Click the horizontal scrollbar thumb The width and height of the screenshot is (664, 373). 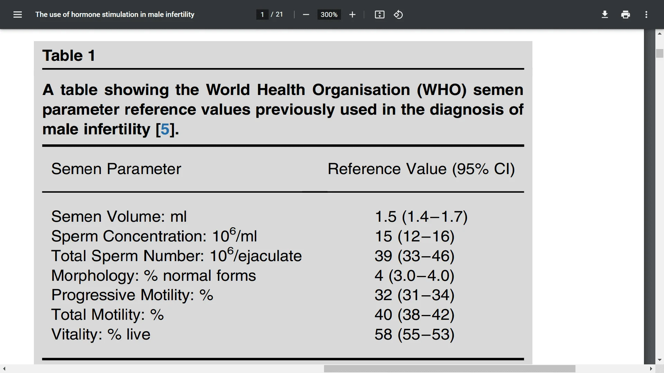(x=450, y=369)
